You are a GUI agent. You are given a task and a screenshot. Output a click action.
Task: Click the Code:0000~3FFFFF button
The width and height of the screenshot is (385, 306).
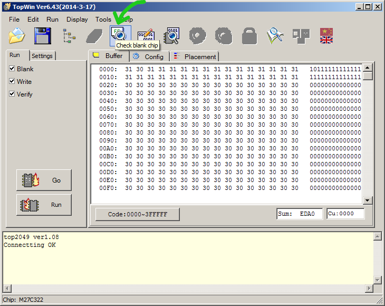pyautogui.click(x=137, y=214)
